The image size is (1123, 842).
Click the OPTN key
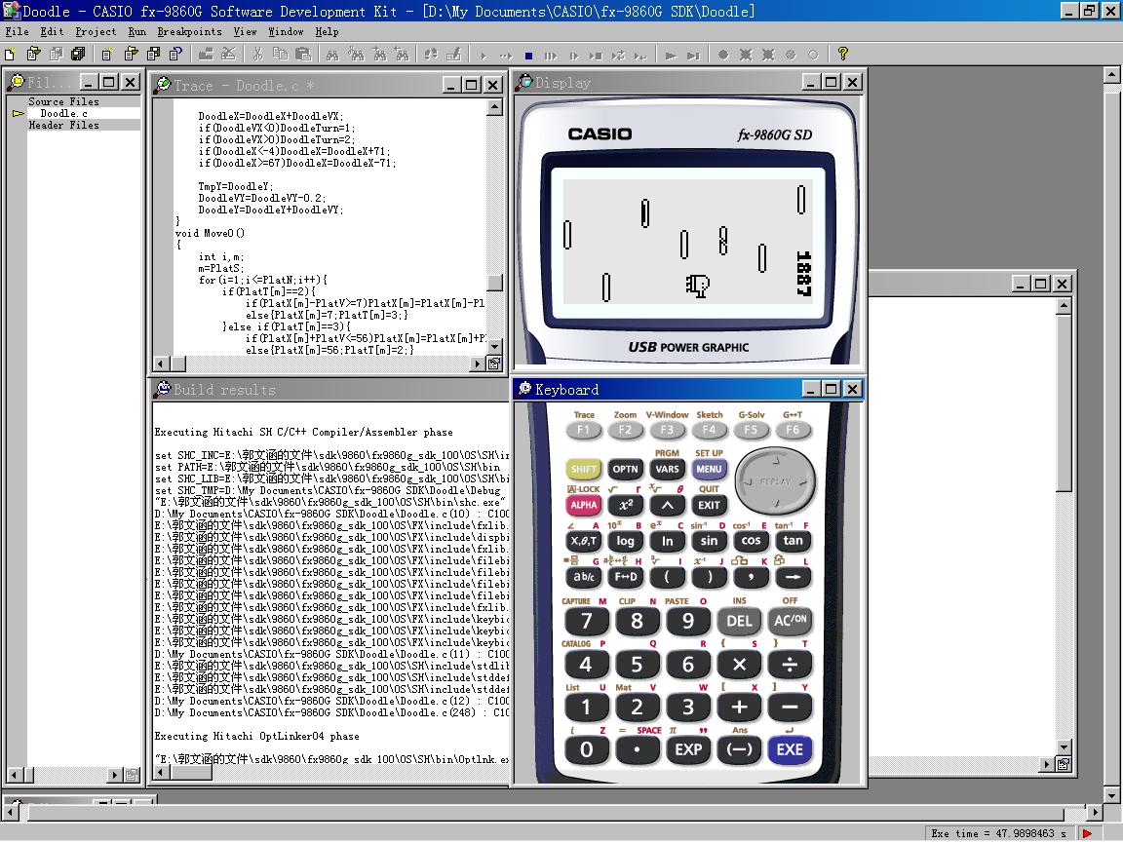click(x=625, y=469)
